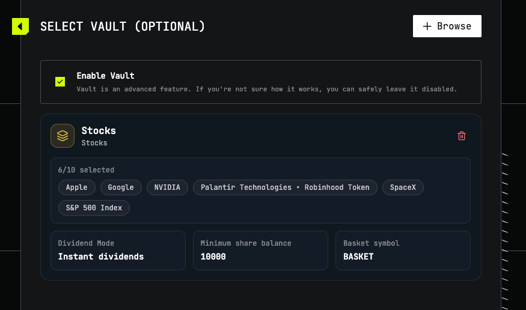Screen dimensions: 526x310
Task: Select the Apple chip
Action: [76, 187]
